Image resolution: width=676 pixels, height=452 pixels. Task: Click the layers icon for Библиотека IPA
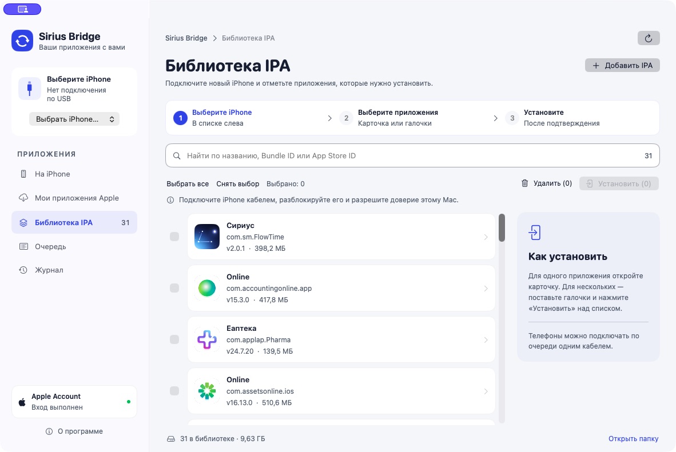click(x=23, y=222)
